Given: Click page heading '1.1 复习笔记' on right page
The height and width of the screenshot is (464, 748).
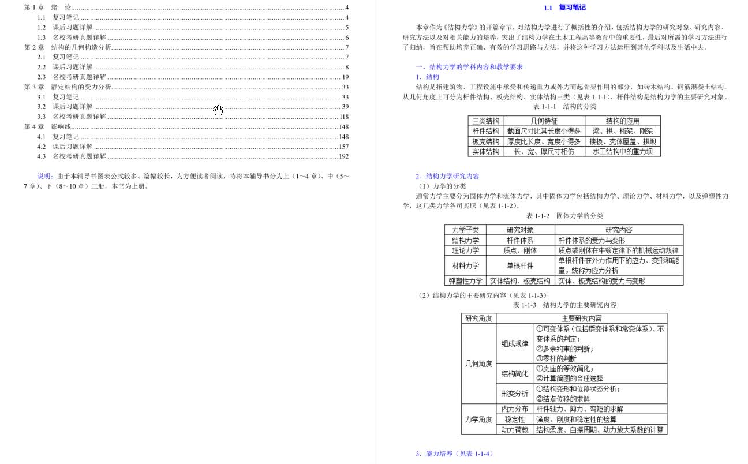Looking at the screenshot, I should (565, 8).
